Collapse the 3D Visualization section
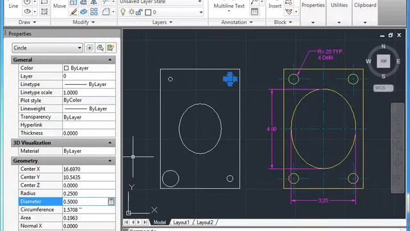Image resolution: width=410 pixels, height=231 pixels. tap(110, 142)
